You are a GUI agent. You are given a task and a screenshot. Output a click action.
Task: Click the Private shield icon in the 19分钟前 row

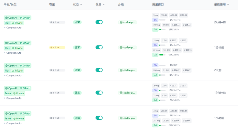pyautogui.click(x=14, y=94)
